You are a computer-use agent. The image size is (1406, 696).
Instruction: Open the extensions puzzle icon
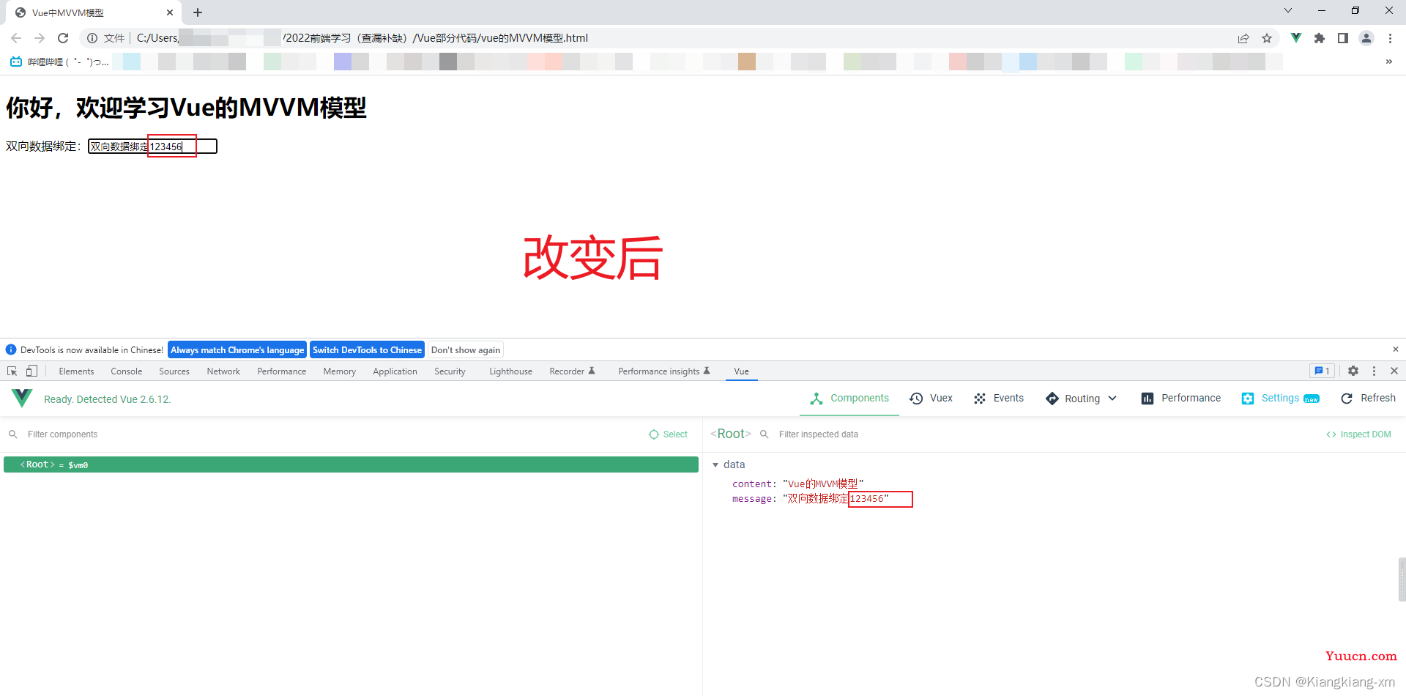[1320, 38]
